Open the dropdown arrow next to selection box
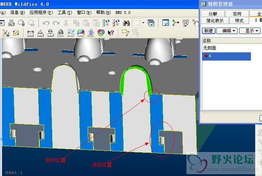262x176 pixels. pos(144,23)
